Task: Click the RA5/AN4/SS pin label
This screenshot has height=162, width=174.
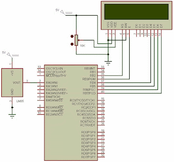Action: (54, 100)
